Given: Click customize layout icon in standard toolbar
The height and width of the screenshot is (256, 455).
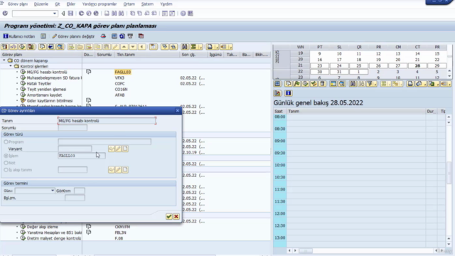Looking at the screenshot, I should pyautogui.click(x=191, y=14).
